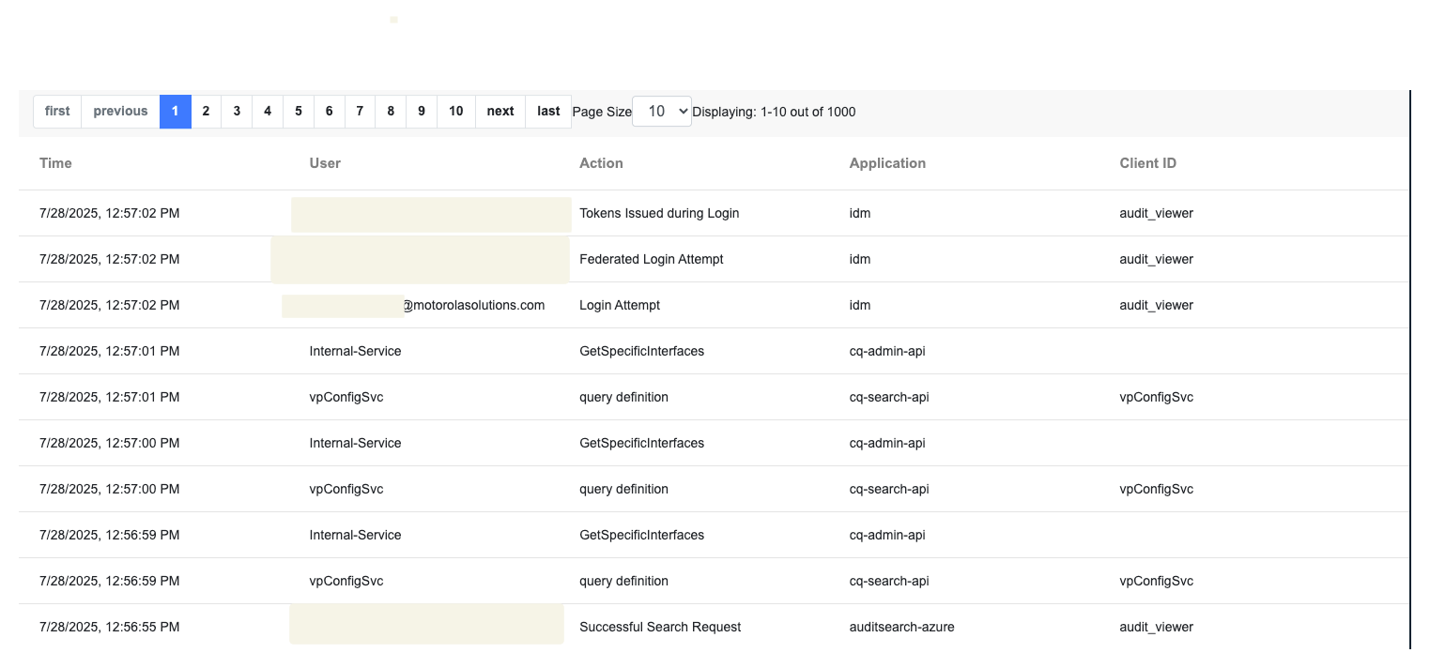The width and height of the screenshot is (1430, 668).
Task: Click cq-search-api in the 12:57:00 PM row
Action: pyautogui.click(x=889, y=489)
